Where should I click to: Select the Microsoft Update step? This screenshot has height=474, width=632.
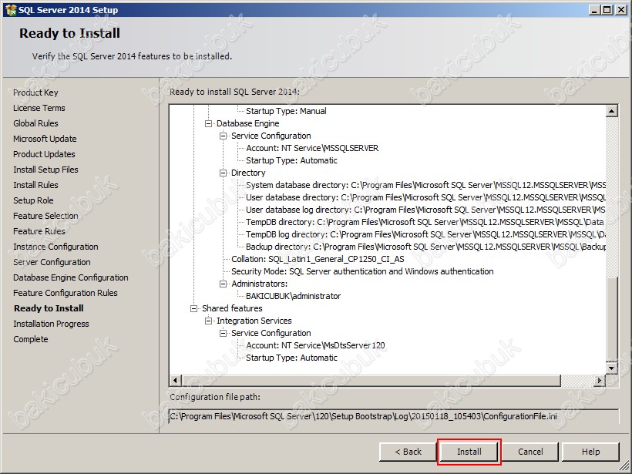point(45,139)
